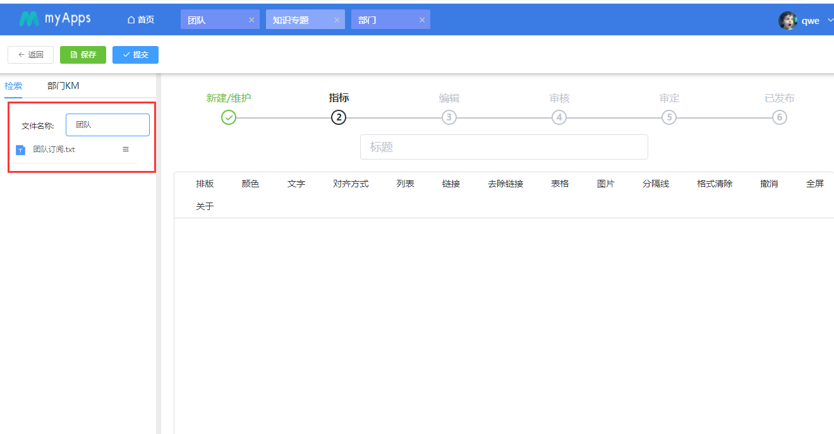
Task: Open the menu icon beside 团队订阅.txt
Action: pyautogui.click(x=126, y=150)
